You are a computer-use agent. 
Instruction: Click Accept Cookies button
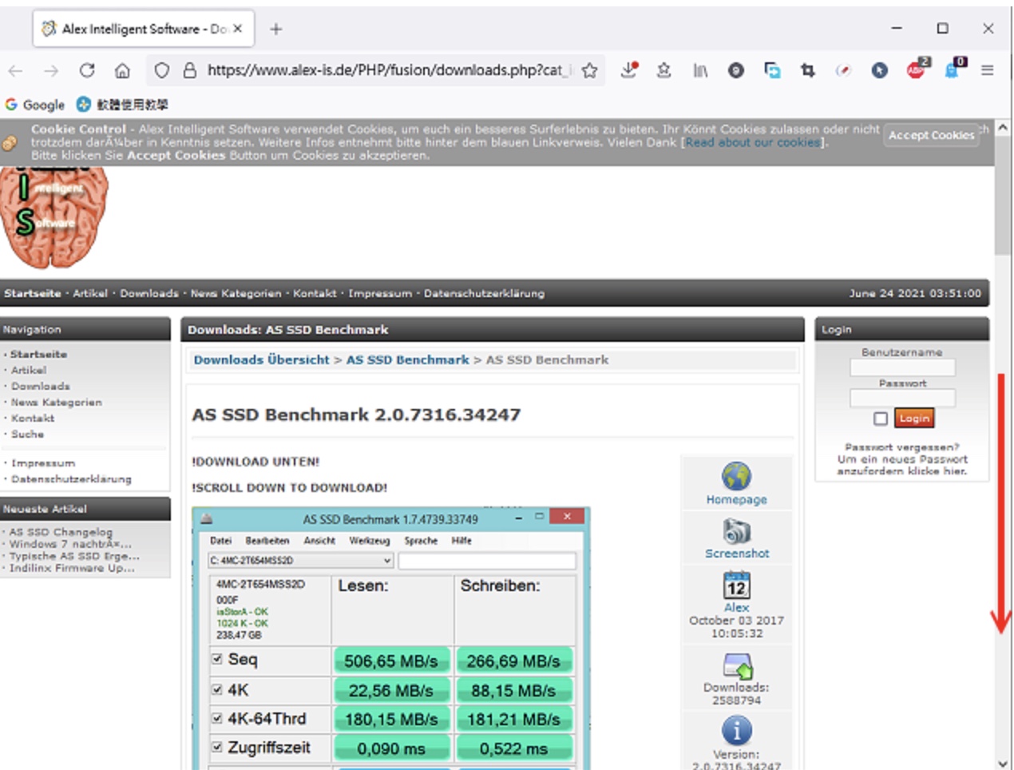(x=932, y=135)
